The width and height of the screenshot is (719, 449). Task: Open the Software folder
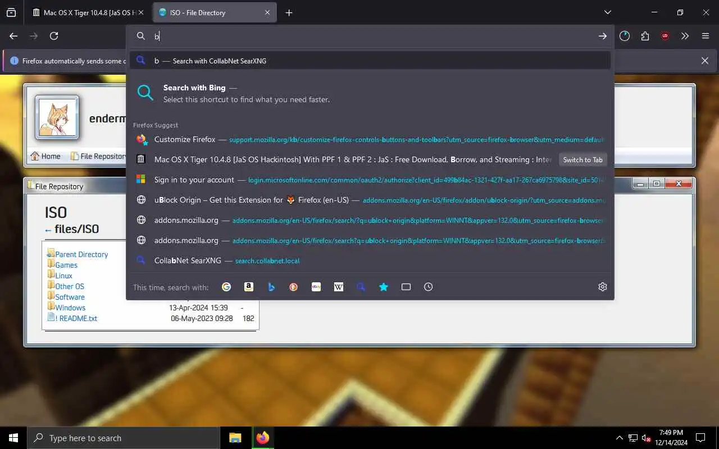(x=70, y=297)
